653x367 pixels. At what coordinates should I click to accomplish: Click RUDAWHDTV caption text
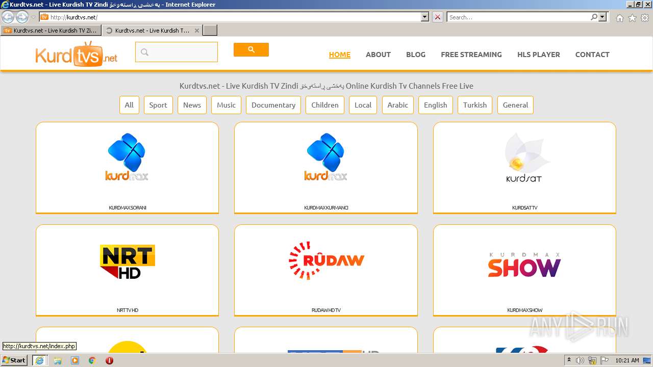(326, 310)
